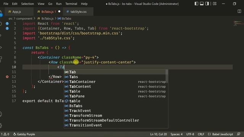The height and width of the screenshot is (137, 244).
Task: Click Ln 10, Col 20 cursor position
Action: point(159,134)
